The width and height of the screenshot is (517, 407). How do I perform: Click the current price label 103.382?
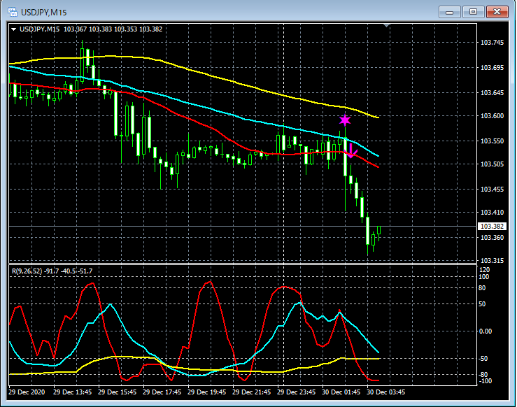click(492, 226)
